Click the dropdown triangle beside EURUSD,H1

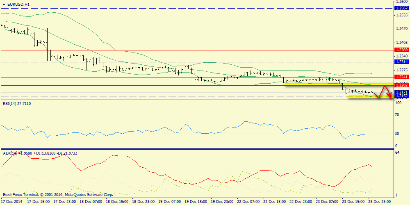[4, 4]
